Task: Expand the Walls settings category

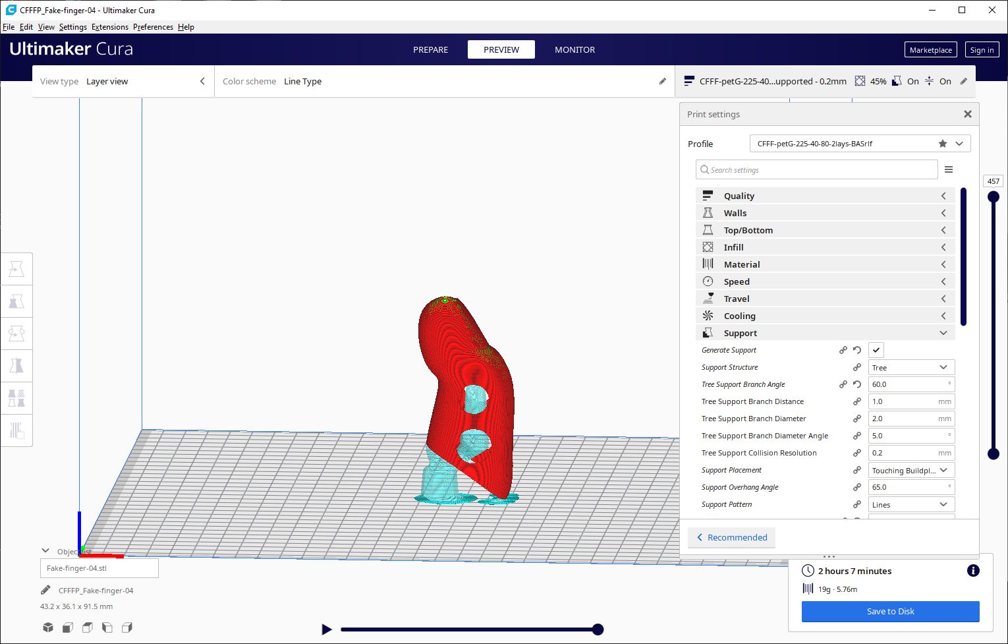Action: (825, 213)
